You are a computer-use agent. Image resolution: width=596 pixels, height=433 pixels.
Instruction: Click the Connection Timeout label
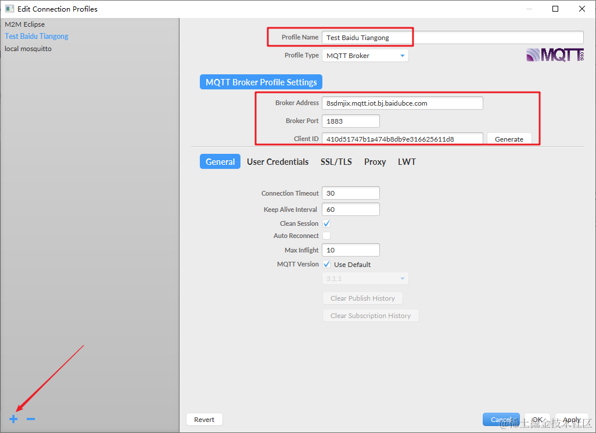point(290,193)
